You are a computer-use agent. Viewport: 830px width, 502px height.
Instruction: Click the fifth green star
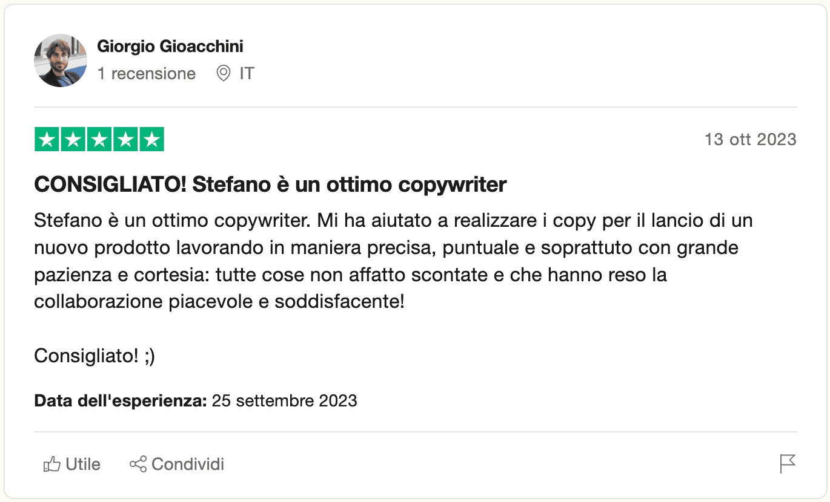[152, 140]
